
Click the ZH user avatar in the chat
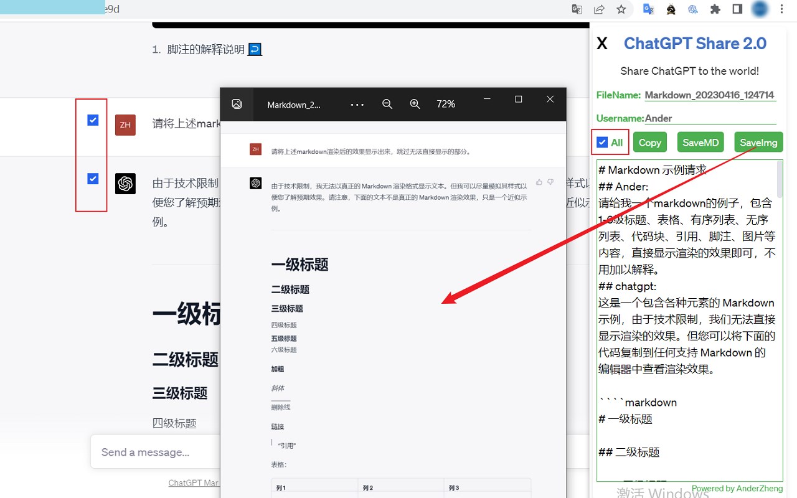click(x=125, y=125)
